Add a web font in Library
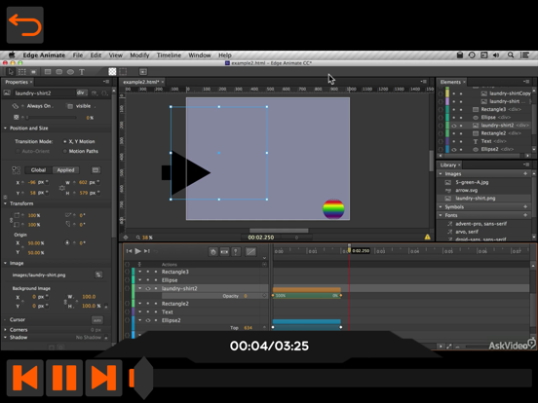Screen dimensions: 538x403 point(525,215)
